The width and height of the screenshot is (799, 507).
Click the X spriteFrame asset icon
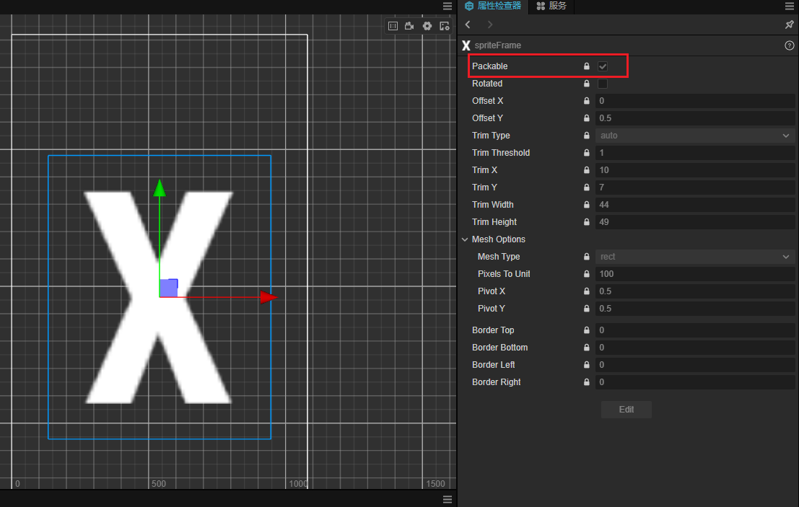(466, 45)
